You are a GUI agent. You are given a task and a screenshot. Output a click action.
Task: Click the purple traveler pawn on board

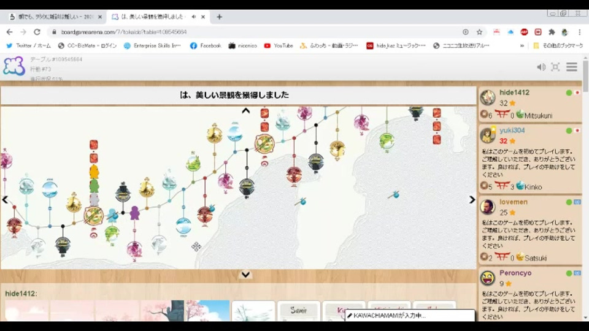(x=134, y=213)
